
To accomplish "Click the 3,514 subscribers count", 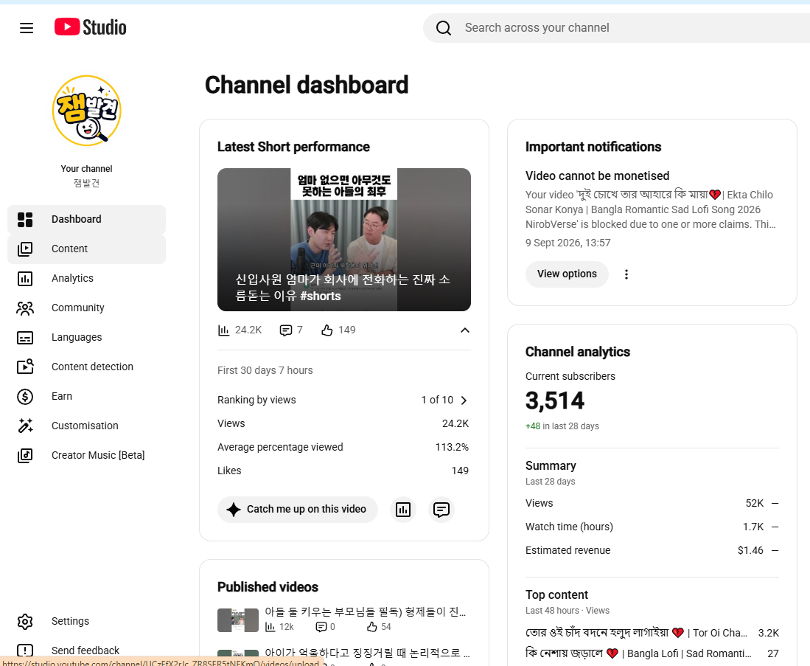I will click(x=555, y=400).
